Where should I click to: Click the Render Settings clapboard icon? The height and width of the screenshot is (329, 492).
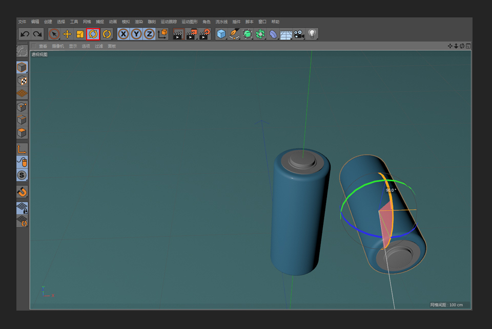tap(204, 34)
